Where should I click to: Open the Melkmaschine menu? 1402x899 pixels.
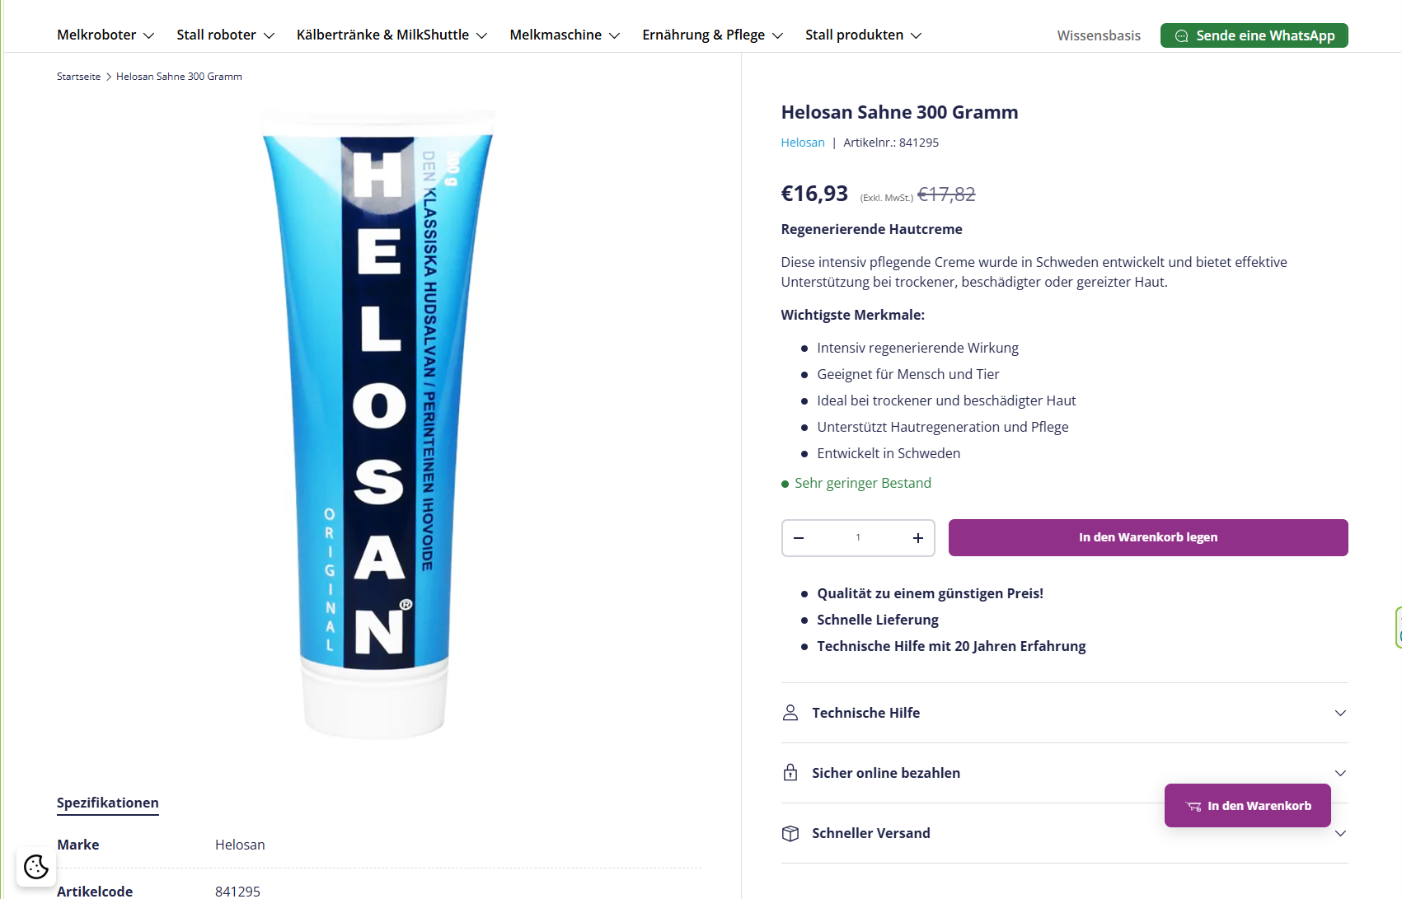point(565,35)
